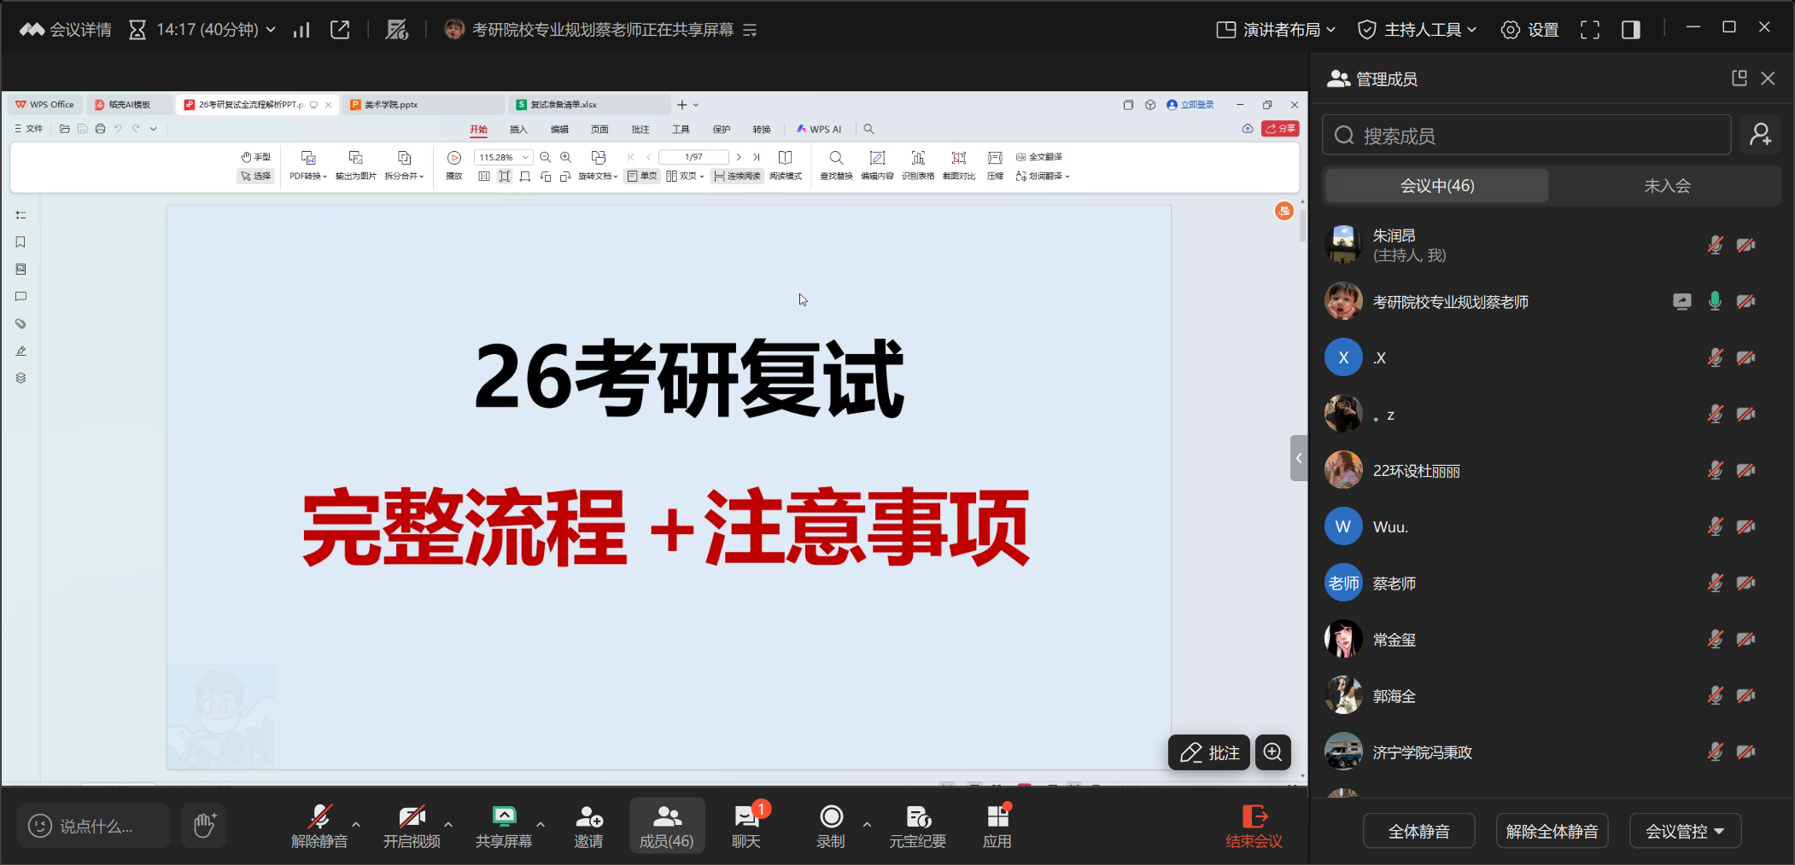Open the invite (邀请) icon
The width and height of the screenshot is (1795, 865).
pos(588,825)
